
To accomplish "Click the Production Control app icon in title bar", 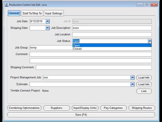I will [x=7, y=5].
